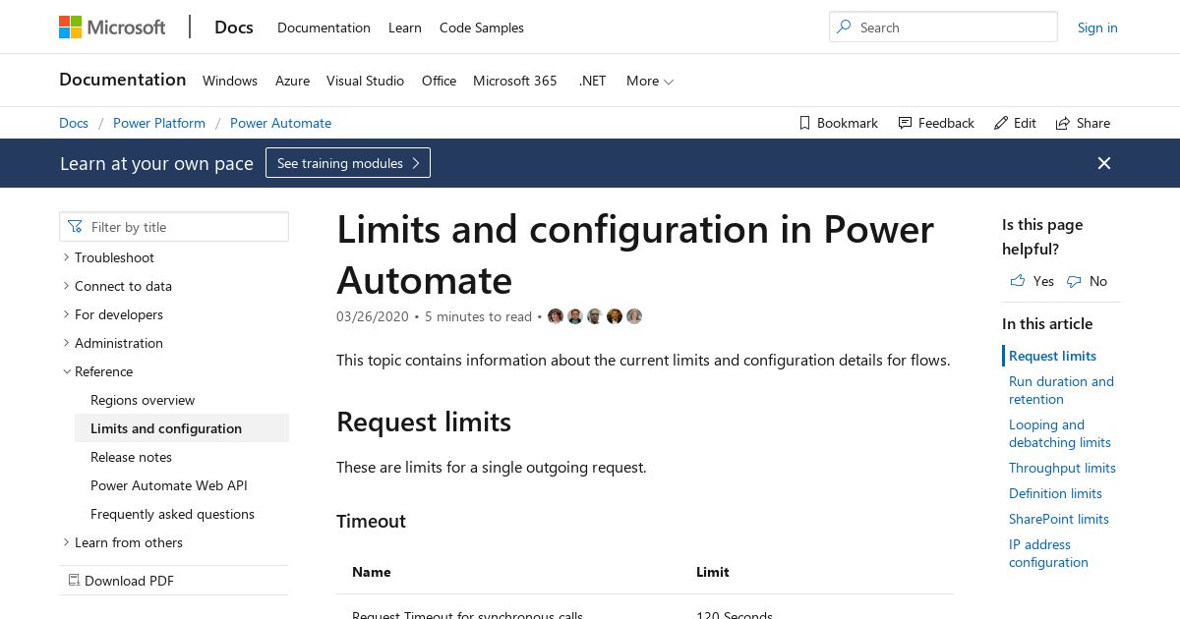Click the Power Automate breadcrumb
Image resolution: width=1180 pixels, height=619 pixels.
(280, 123)
